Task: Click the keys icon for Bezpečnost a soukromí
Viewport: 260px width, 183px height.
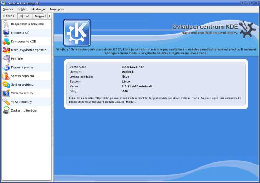Action: coord(6,24)
